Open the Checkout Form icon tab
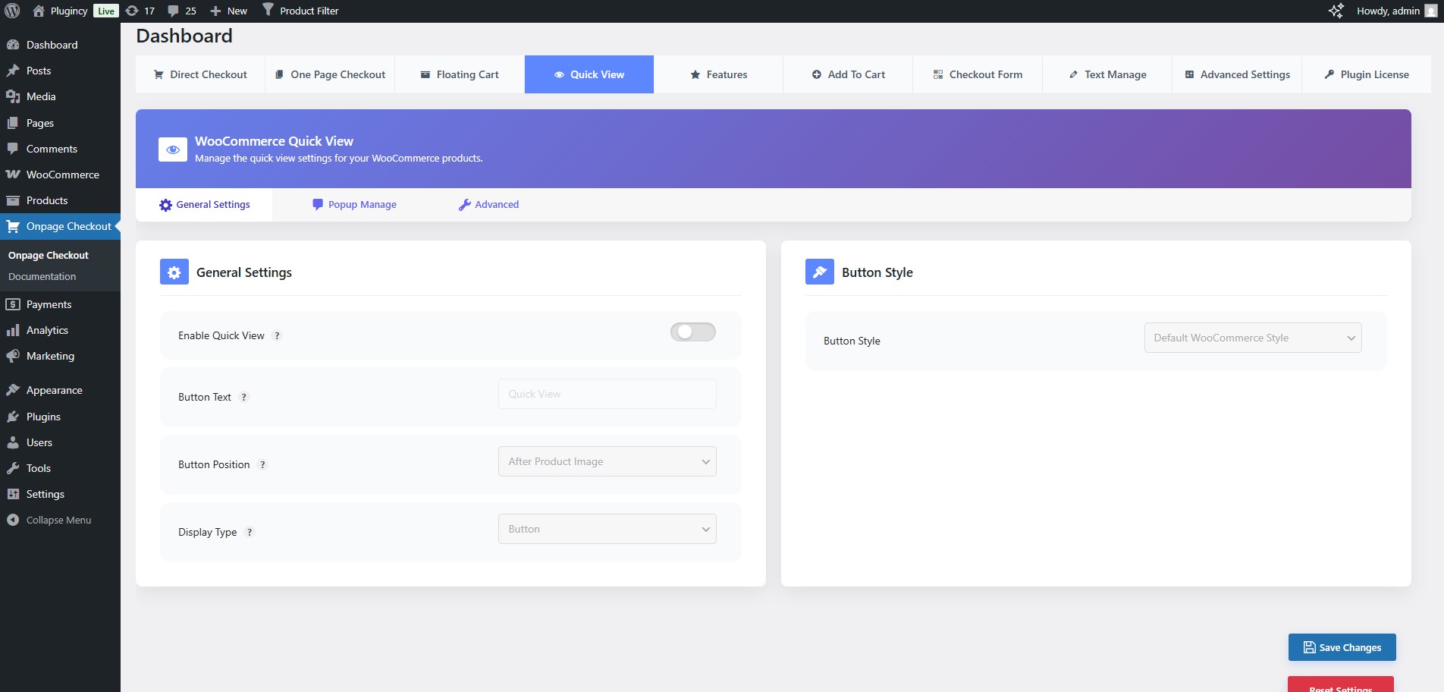 (x=937, y=74)
